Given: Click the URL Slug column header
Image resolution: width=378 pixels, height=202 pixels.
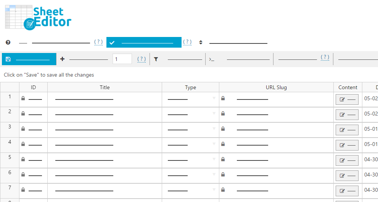Looking at the screenshot, I should (276, 87).
